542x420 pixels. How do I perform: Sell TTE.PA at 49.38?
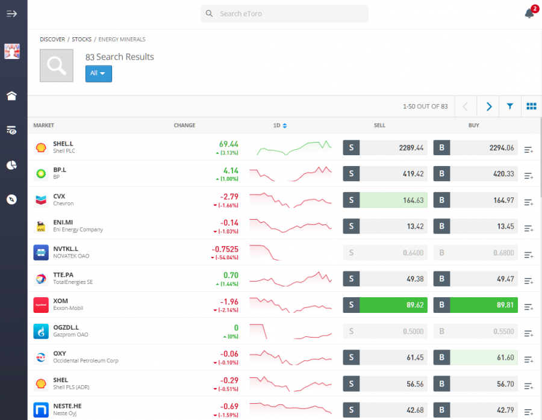point(385,279)
